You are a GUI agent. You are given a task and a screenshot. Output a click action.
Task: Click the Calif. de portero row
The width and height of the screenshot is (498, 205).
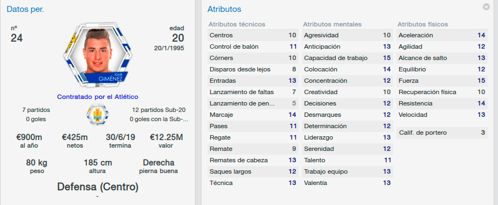pyautogui.click(x=442, y=133)
